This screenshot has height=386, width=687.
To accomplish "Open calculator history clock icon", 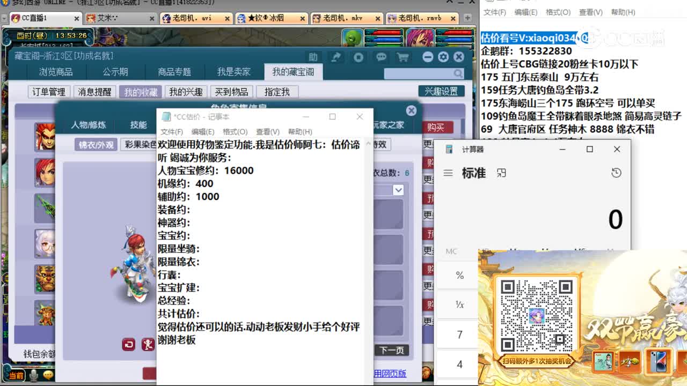I will (x=616, y=173).
